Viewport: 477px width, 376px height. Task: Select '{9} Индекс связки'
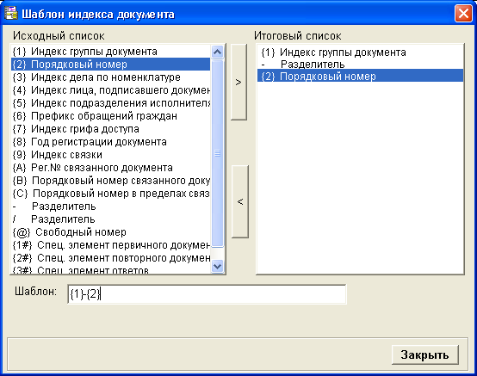click(x=111, y=154)
